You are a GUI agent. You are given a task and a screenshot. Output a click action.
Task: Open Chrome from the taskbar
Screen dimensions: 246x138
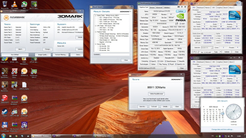(x=16, y=136)
